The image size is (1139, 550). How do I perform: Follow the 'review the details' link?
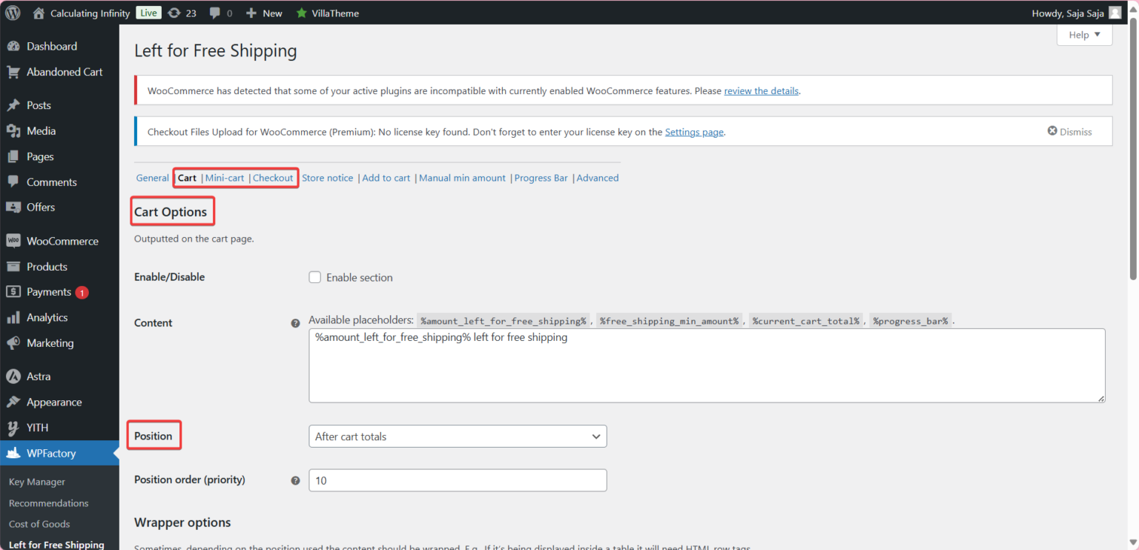click(x=761, y=90)
